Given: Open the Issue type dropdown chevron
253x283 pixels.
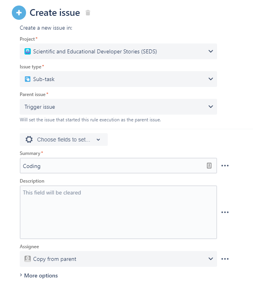Looking at the screenshot, I should tap(211, 79).
